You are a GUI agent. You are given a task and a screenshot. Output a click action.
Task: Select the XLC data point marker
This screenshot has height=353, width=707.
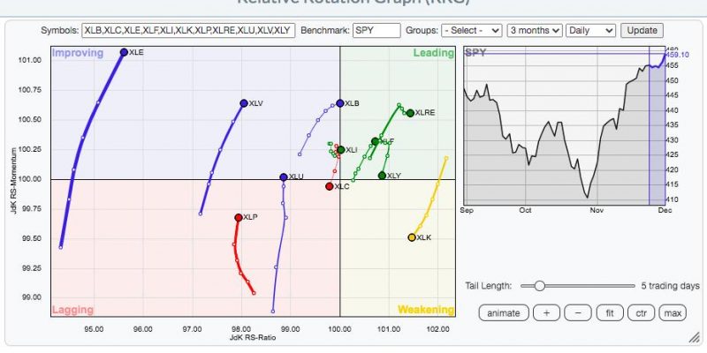[x=329, y=186]
